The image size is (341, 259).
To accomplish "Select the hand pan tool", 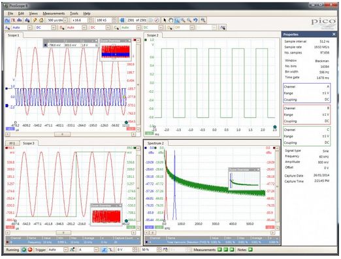I will 171,20.
